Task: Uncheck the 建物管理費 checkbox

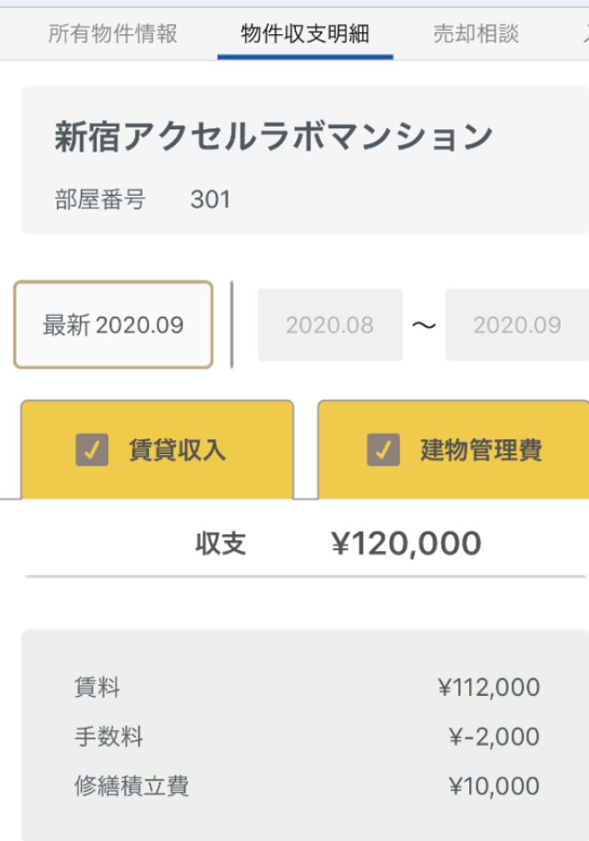Action: point(383,450)
